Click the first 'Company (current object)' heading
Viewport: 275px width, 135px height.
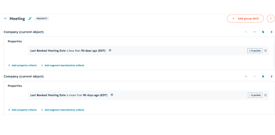24,32
